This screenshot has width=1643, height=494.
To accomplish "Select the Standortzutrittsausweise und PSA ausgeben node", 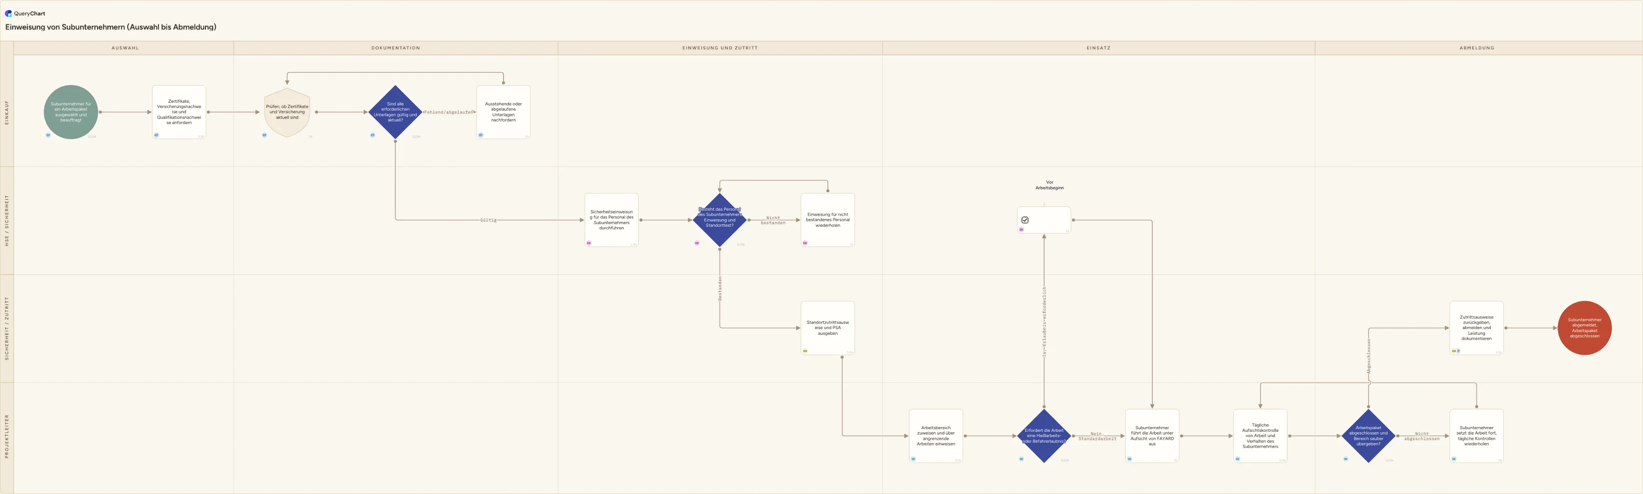I will point(828,328).
